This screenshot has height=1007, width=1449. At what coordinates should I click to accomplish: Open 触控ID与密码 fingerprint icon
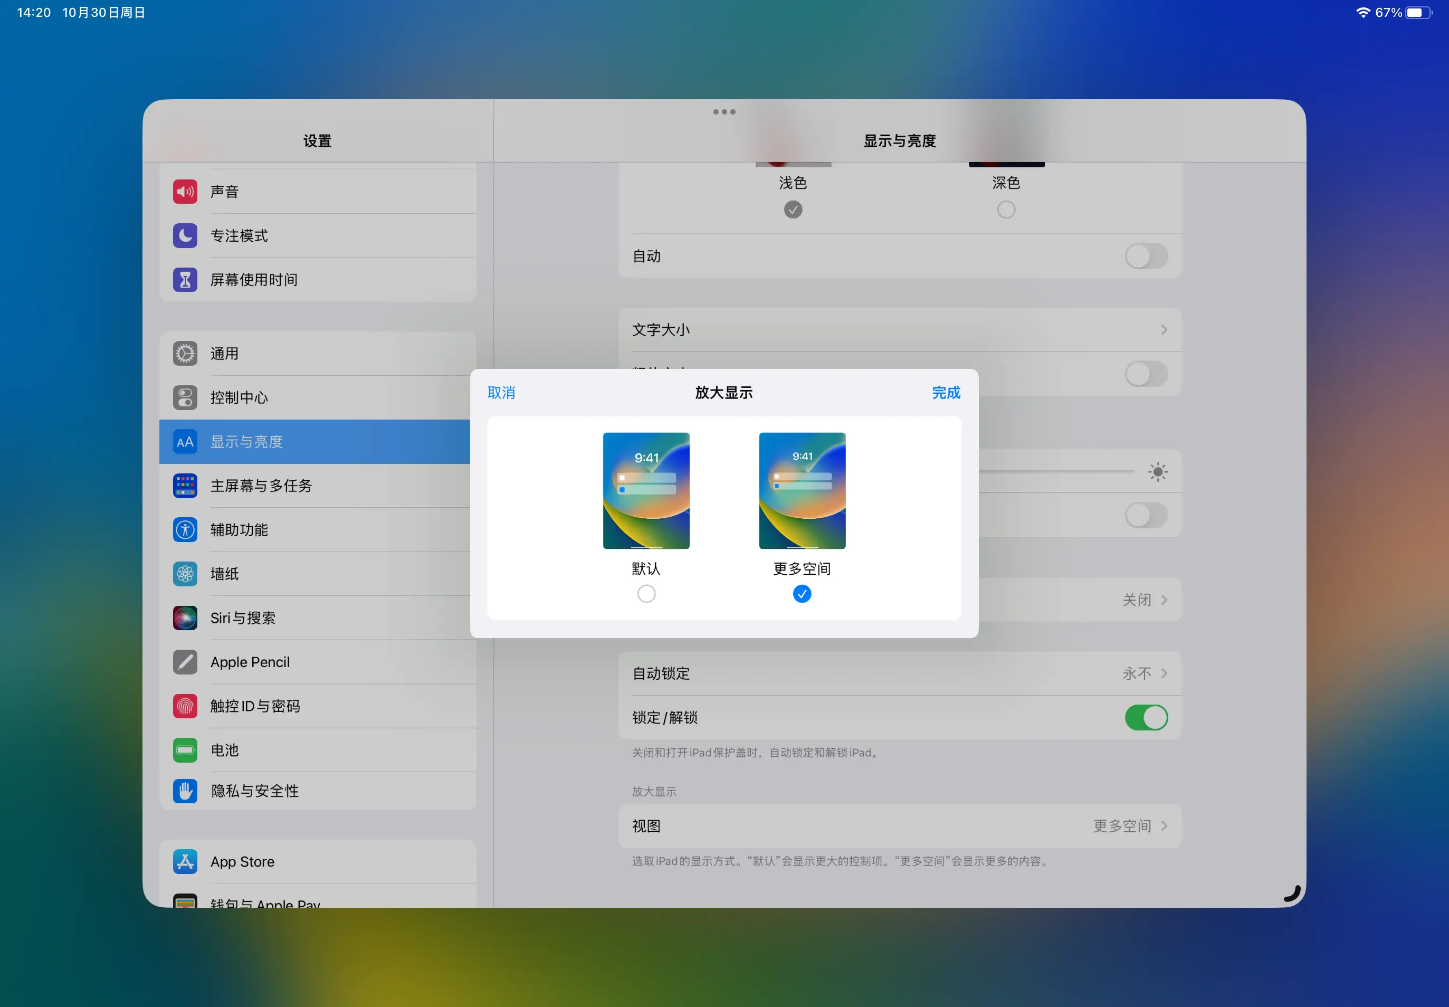[x=184, y=706]
